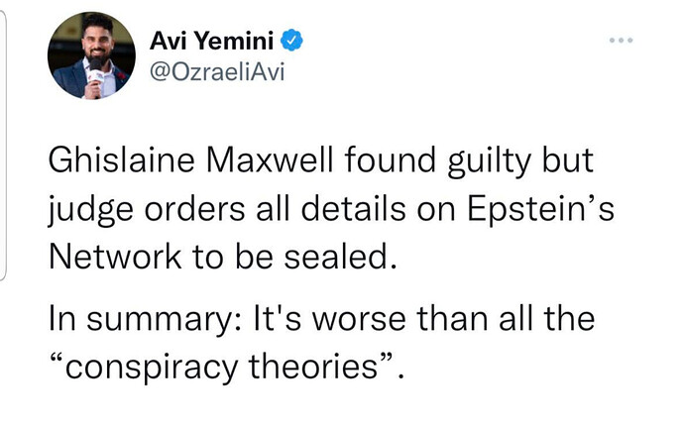Viewport: 684px width, 426px height.
Task: Visit the @OzraeliAvi handle link
Action: click(217, 71)
